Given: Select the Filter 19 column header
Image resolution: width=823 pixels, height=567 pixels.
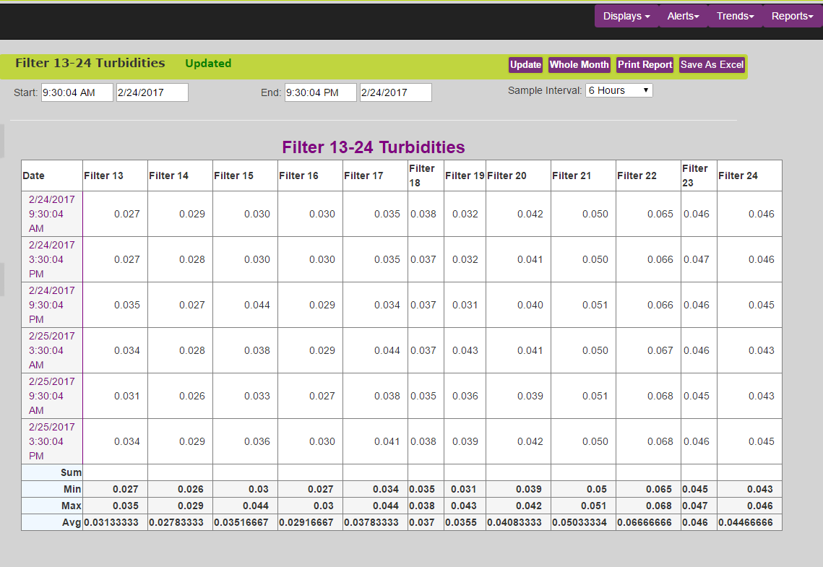Looking at the screenshot, I should 465,176.
